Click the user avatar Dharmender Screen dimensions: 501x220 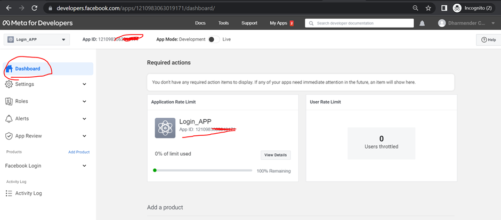click(442, 23)
